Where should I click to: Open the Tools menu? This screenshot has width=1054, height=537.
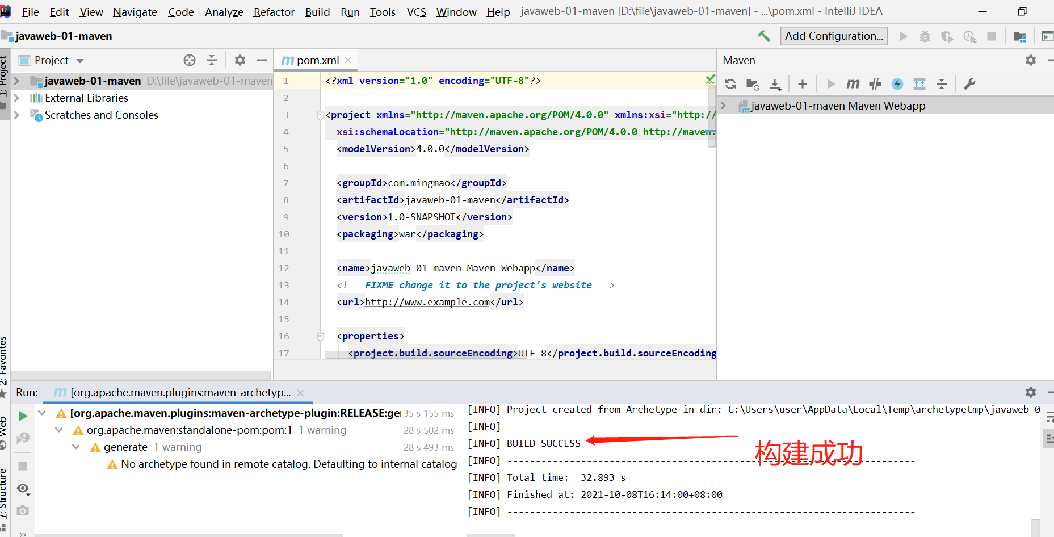pos(383,12)
